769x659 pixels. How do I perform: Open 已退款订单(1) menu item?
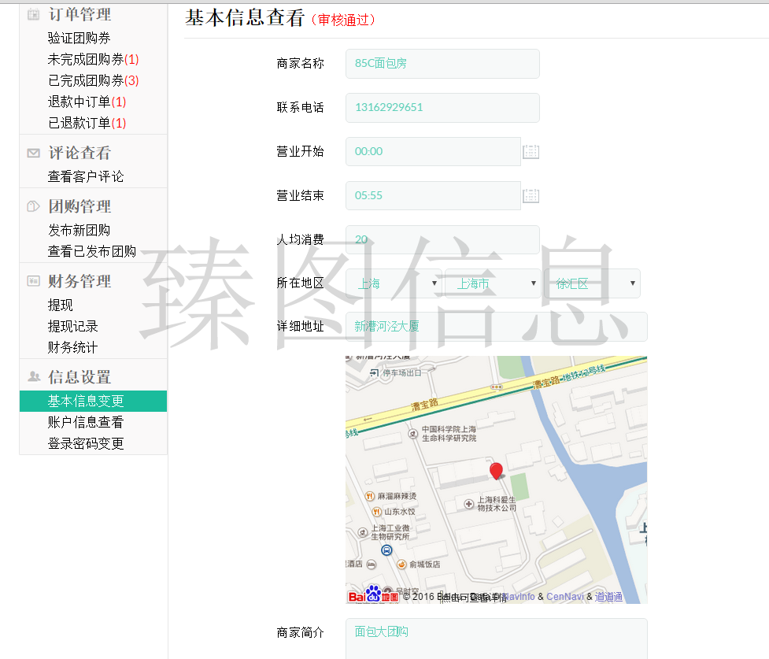pyautogui.click(x=87, y=123)
